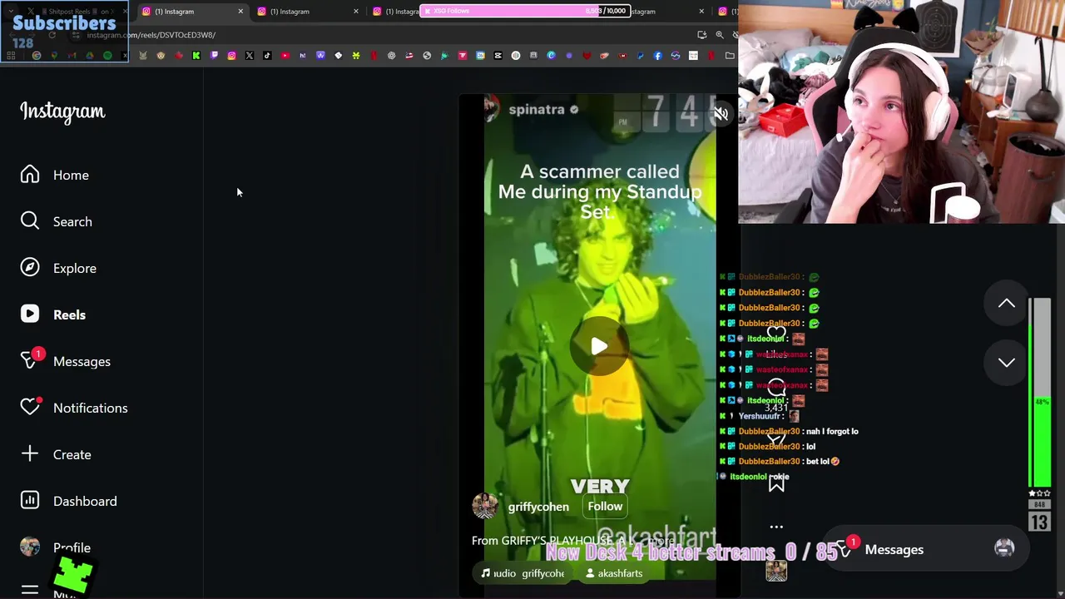The image size is (1065, 599).
Task: Open the Kick bookmark in bookmarks bar
Action: 196,56
